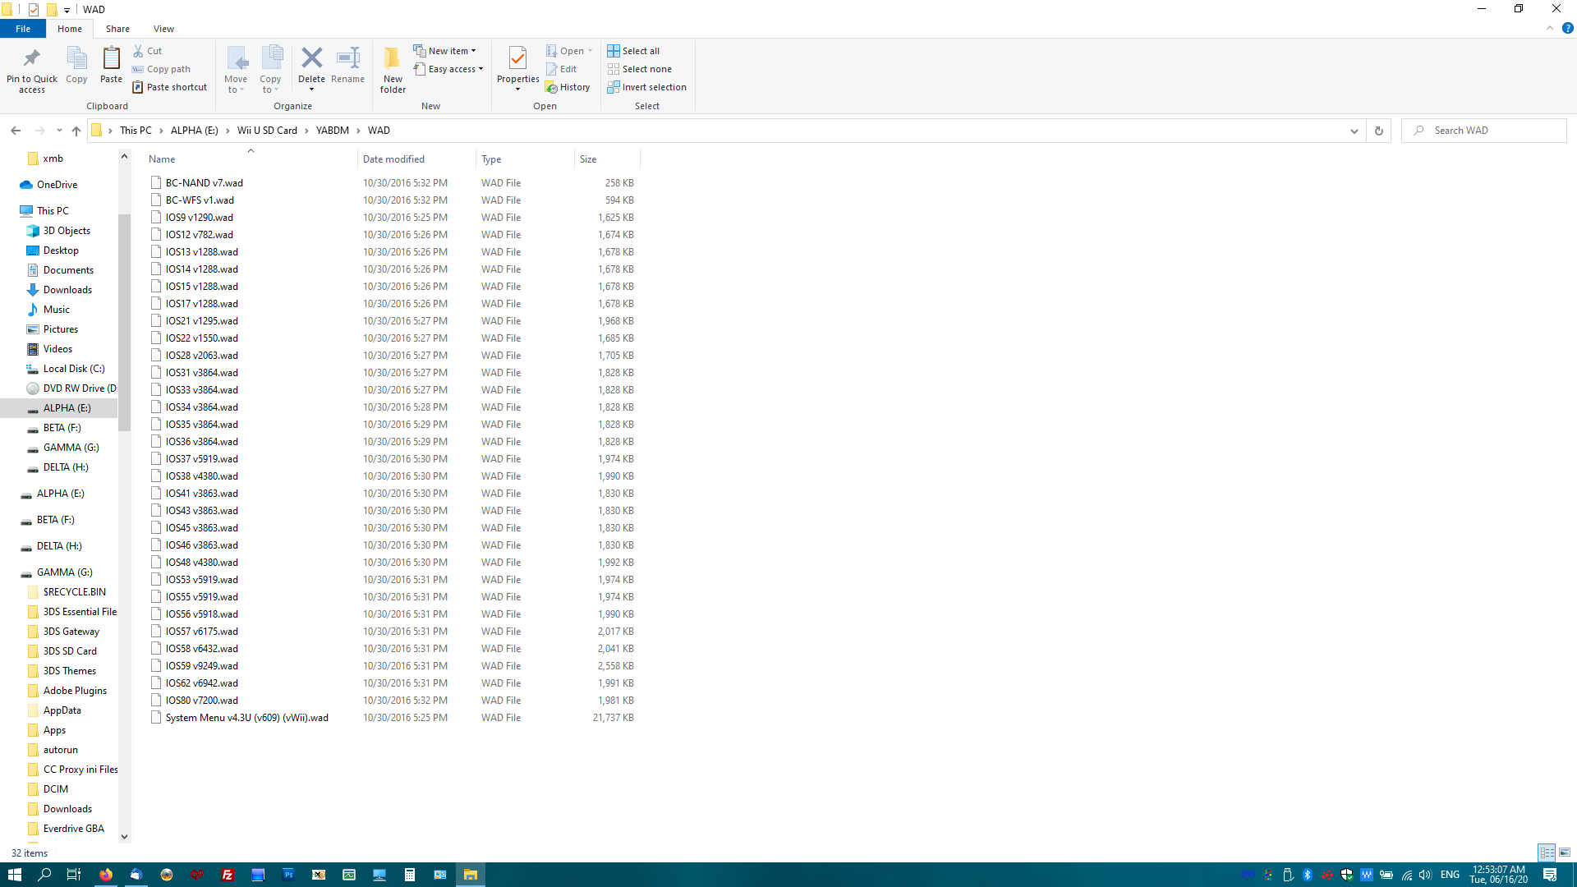Screen dimensions: 1577x887
Task: Open the 3DS Gateway folder
Action: (71, 632)
